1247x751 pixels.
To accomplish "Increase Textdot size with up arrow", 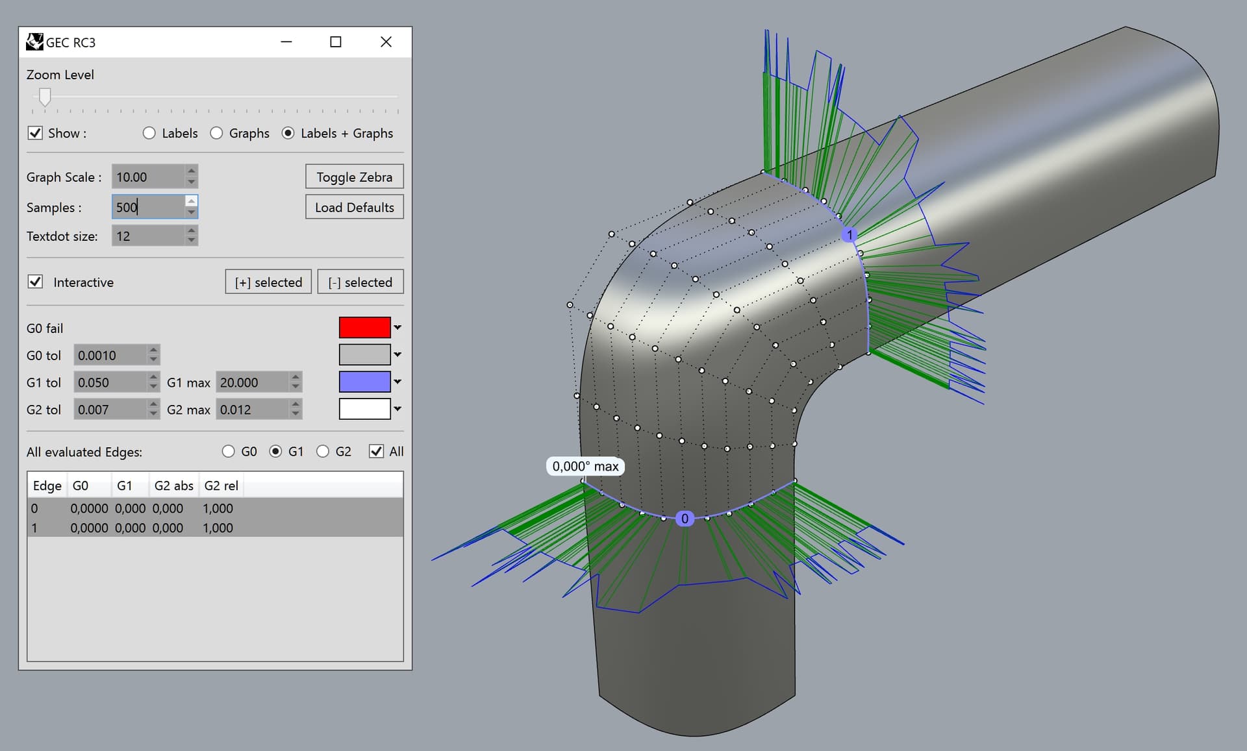I will point(191,231).
